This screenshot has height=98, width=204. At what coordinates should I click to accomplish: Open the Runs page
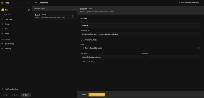pyautogui.click(x=7, y=29)
